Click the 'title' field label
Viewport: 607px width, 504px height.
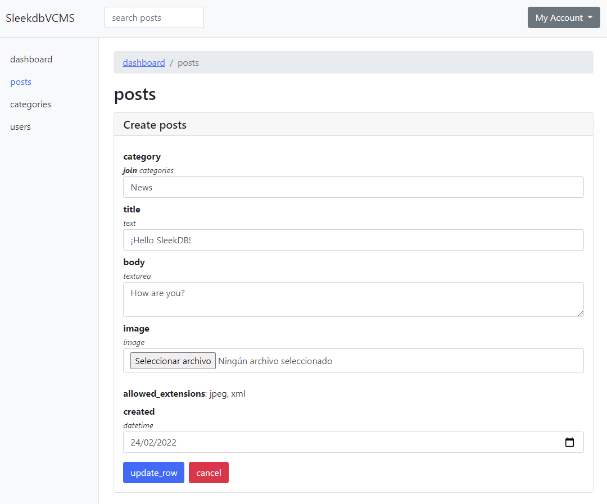coord(132,210)
